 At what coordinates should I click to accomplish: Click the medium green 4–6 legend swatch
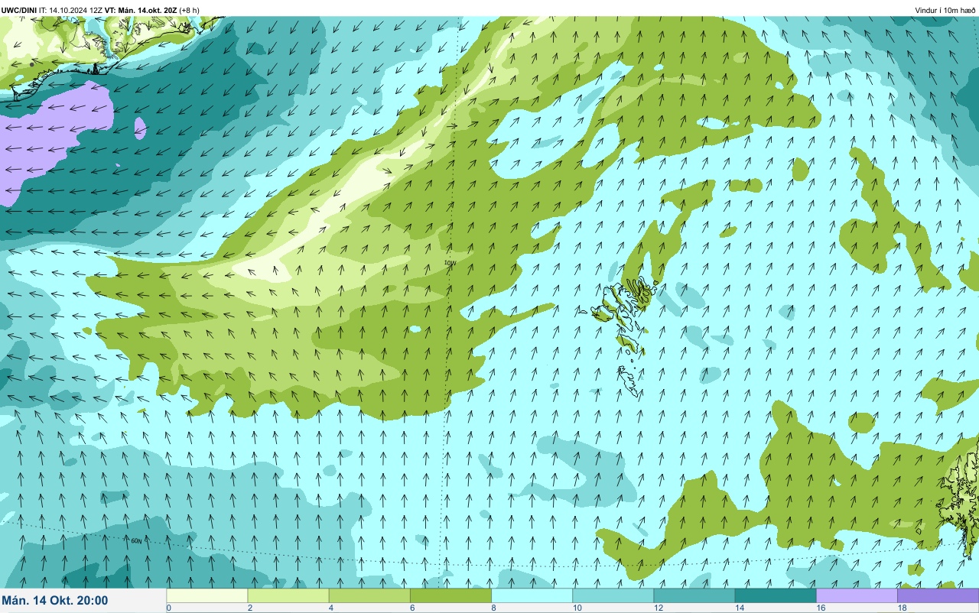coord(369,595)
